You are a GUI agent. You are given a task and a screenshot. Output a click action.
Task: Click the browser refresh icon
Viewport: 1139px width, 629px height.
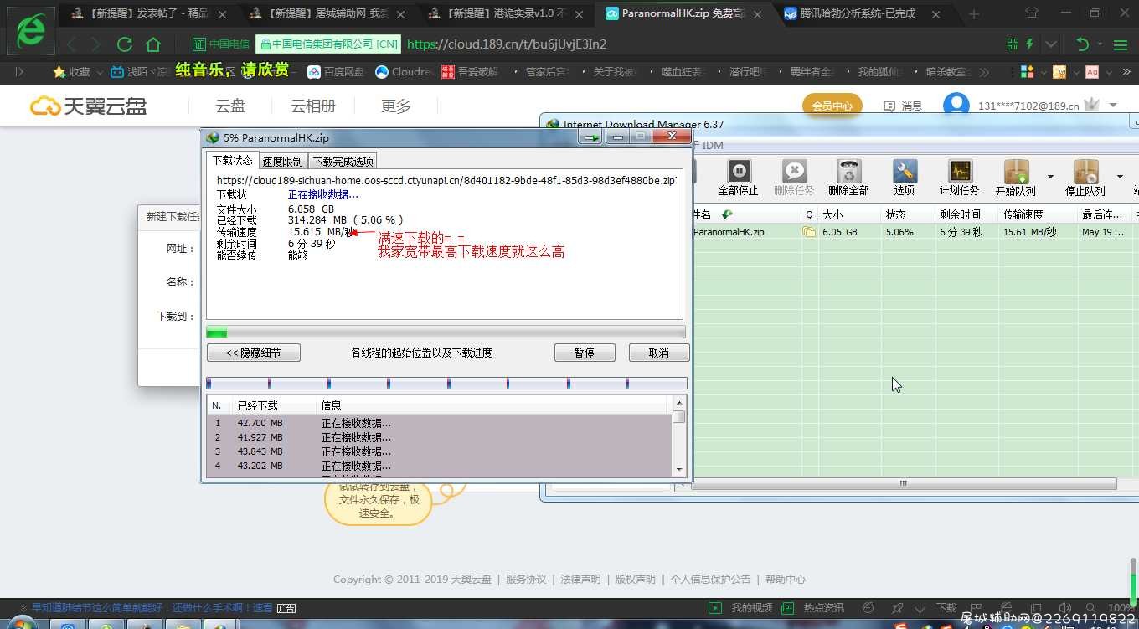(125, 44)
